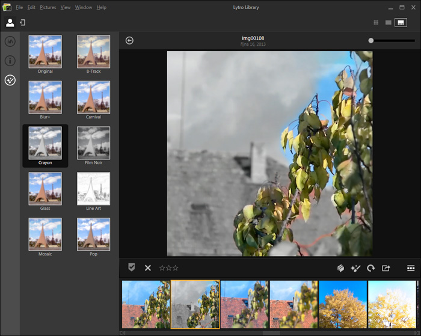Click the delete X icon below photo
The width and height of the screenshot is (421, 336).
[x=148, y=268]
